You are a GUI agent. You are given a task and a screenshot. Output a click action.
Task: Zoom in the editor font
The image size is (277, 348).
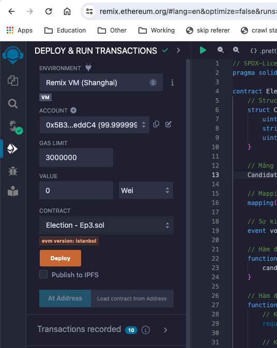coord(236,50)
